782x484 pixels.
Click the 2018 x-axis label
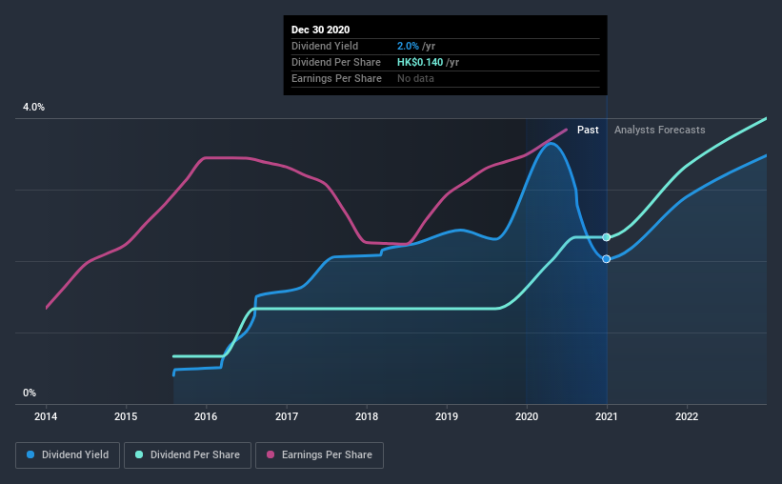[x=367, y=416]
